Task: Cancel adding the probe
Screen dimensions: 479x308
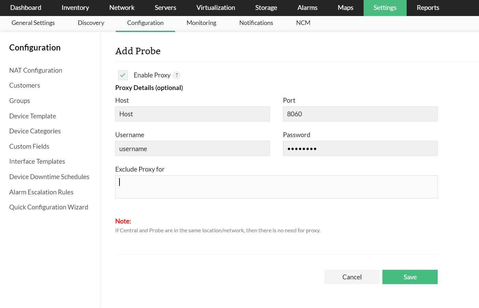Action: (x=352, y=277)
